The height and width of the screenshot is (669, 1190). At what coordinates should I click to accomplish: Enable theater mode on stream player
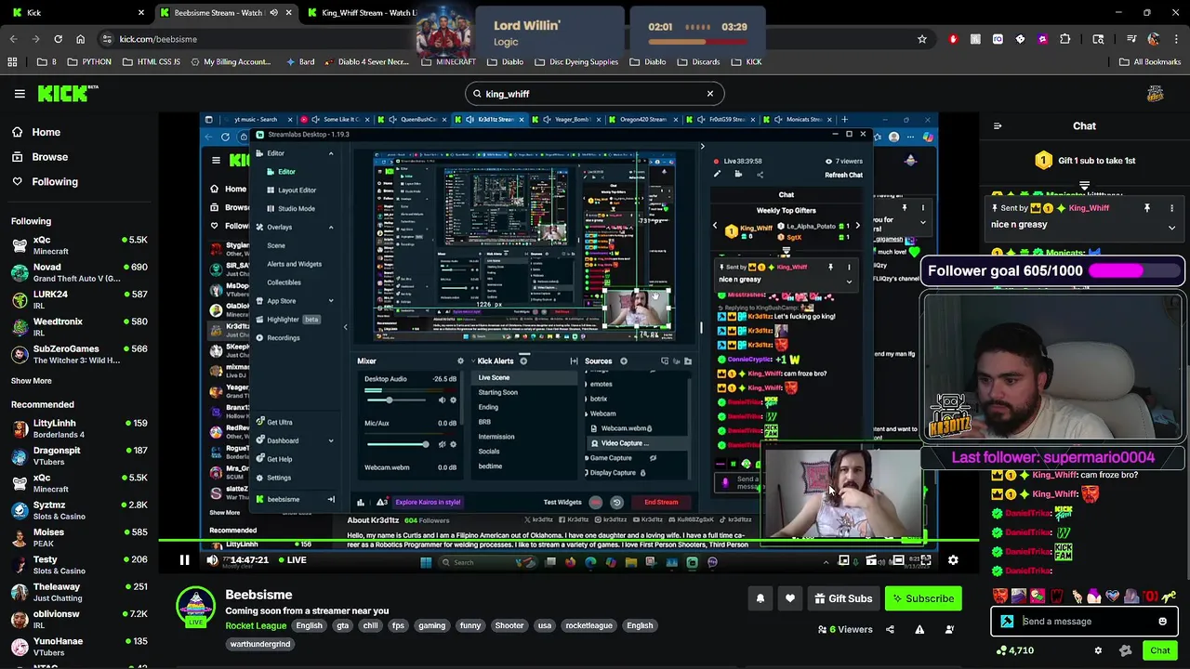[898, 560]
